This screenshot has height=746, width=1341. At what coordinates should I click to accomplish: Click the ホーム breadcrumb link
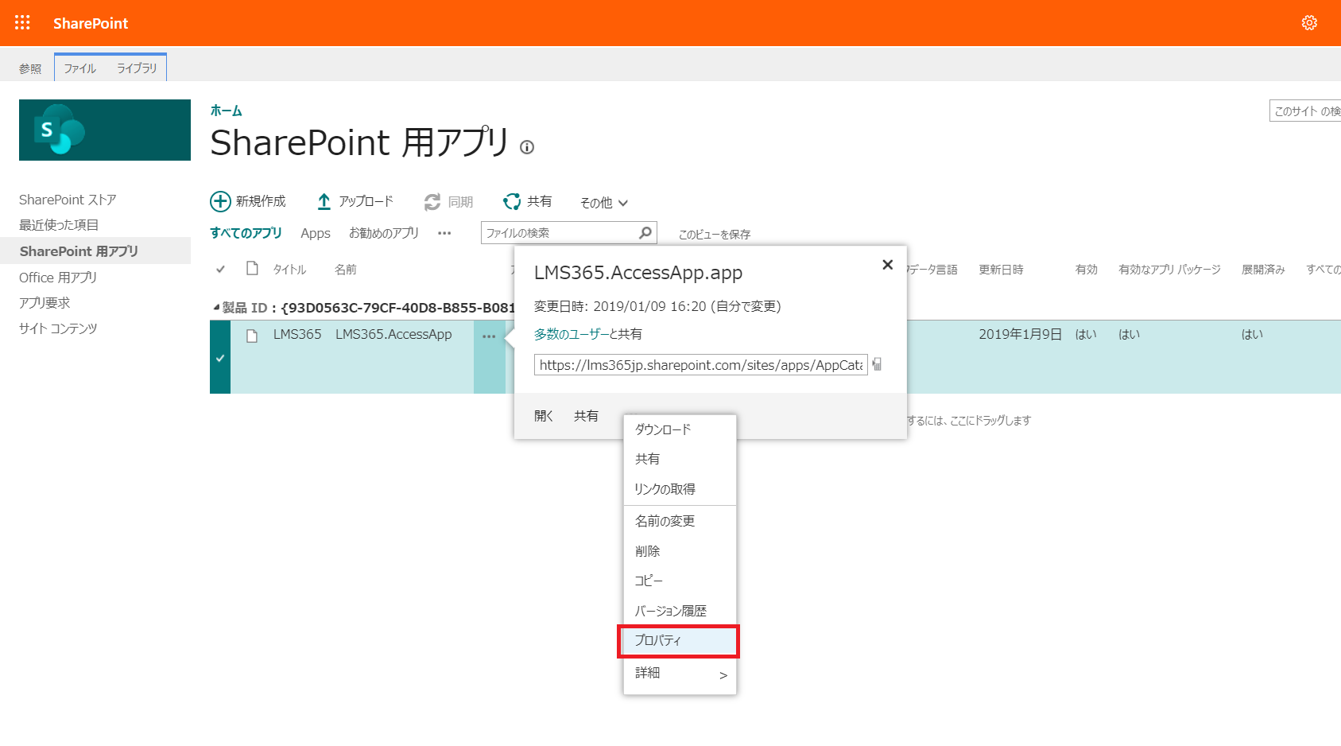tap(226, 111)
